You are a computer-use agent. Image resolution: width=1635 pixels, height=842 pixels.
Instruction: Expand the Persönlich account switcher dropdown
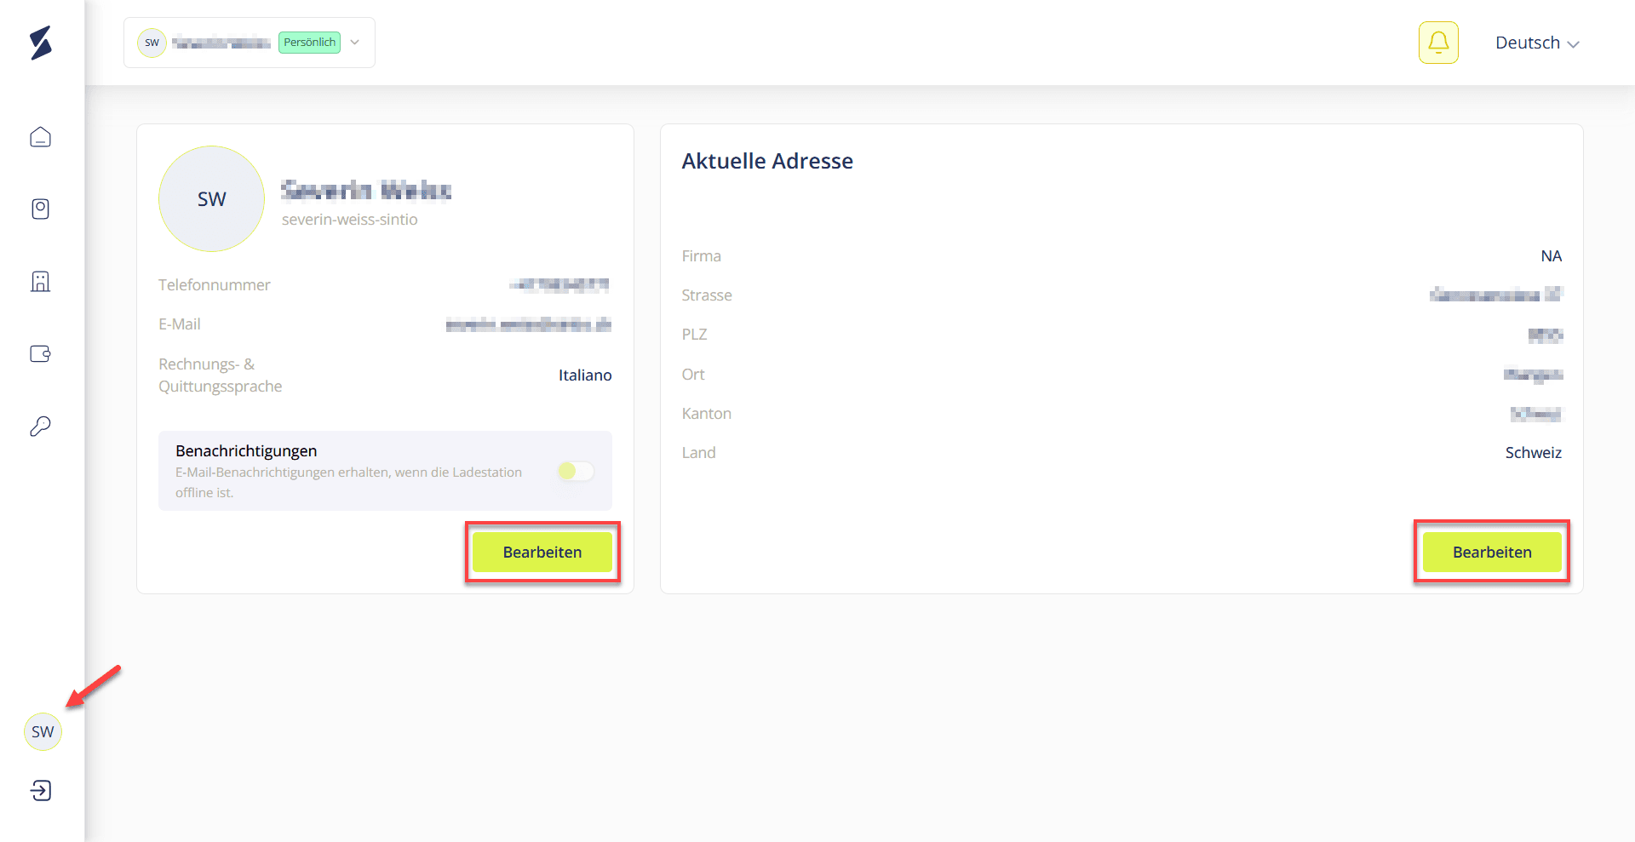pyautogui.click(x=250, y=43)
